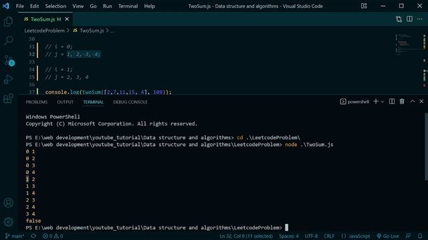
Task: Open errors and warnings count in status bar
Action: pos(53,236)
